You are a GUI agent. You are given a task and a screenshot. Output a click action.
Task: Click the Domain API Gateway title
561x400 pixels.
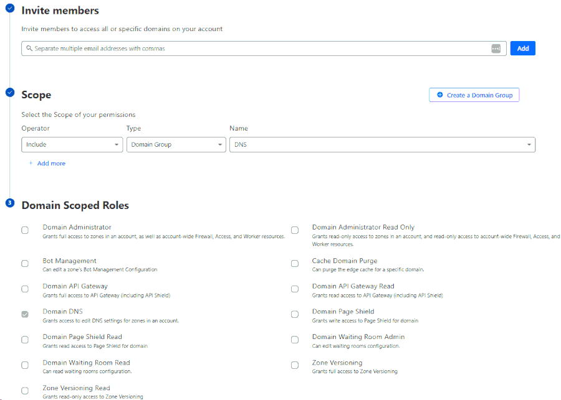75,286
